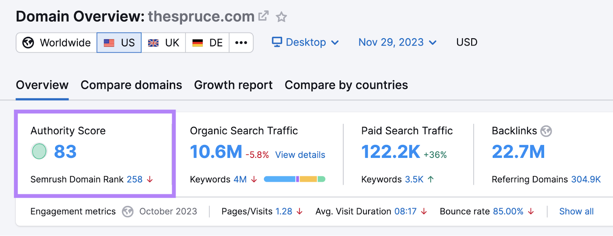Open the Desktop device dropdown
The height and width of the screenshot is (236, 613).
coord(305,42)
